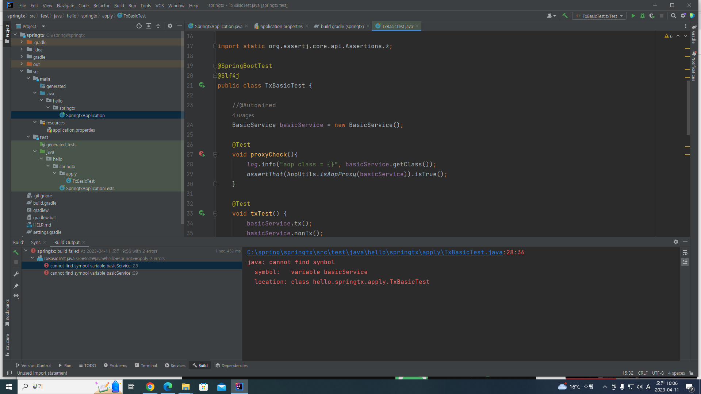Screen dimensions: 701x394
Task: Open Services tool window button
Action: [175, 365]
